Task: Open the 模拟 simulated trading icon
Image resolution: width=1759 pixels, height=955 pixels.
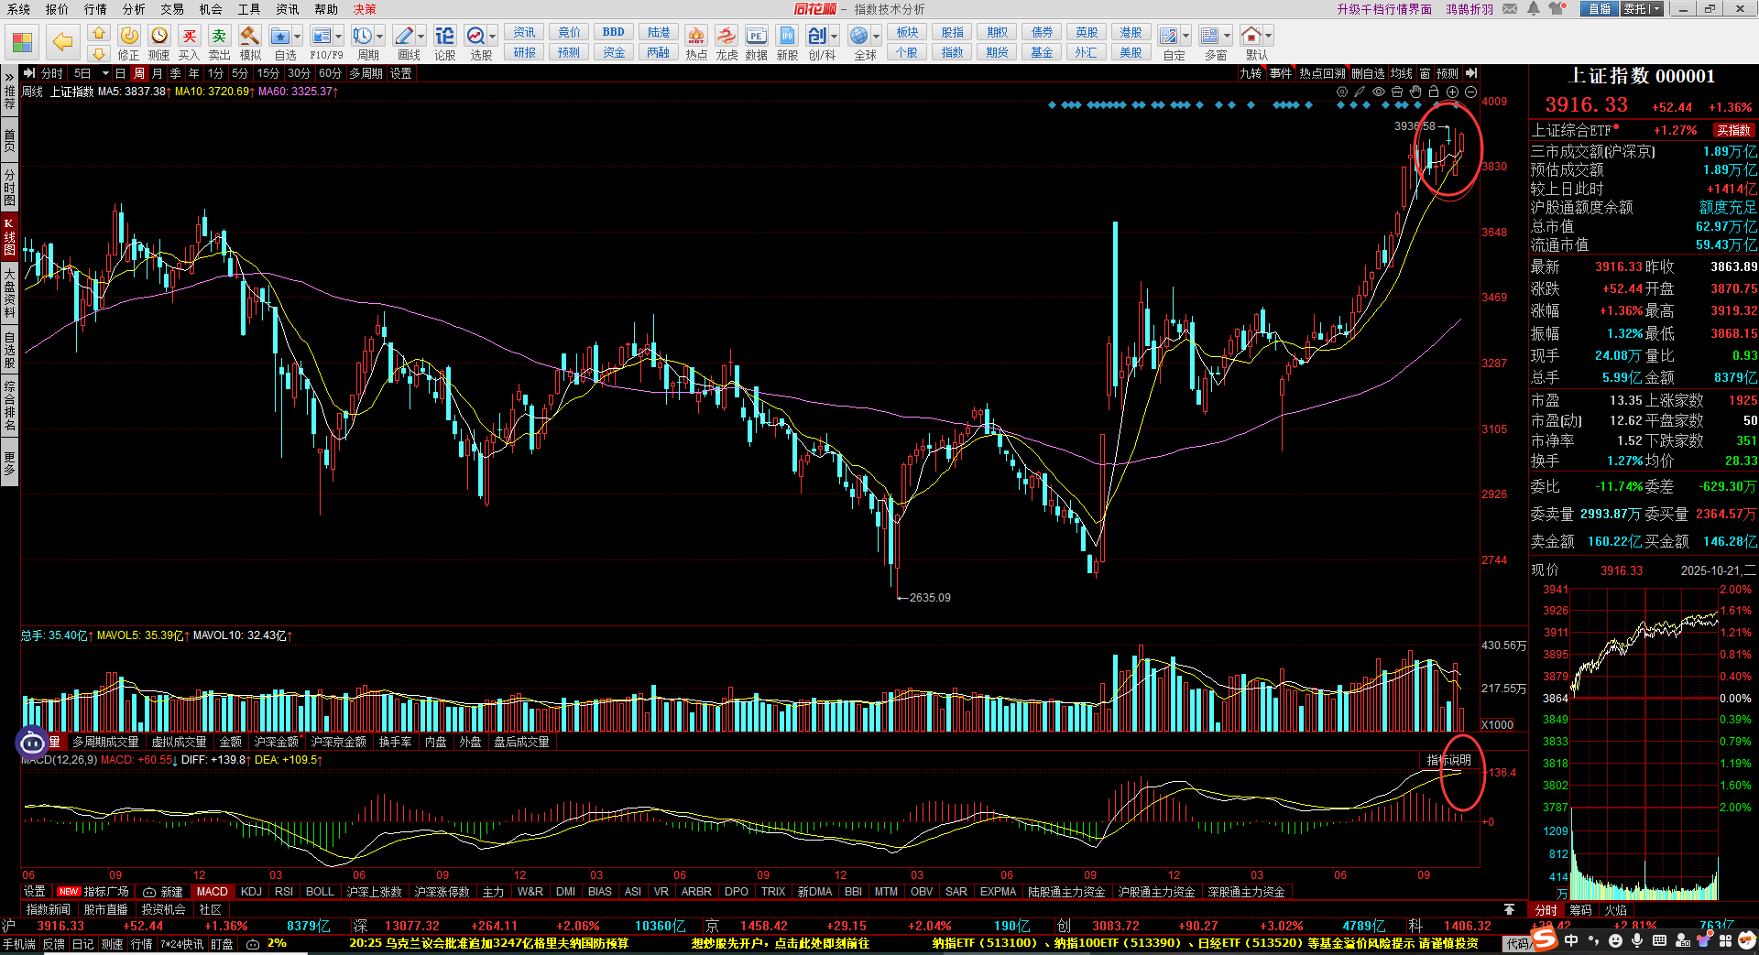Action: [249, 36]
